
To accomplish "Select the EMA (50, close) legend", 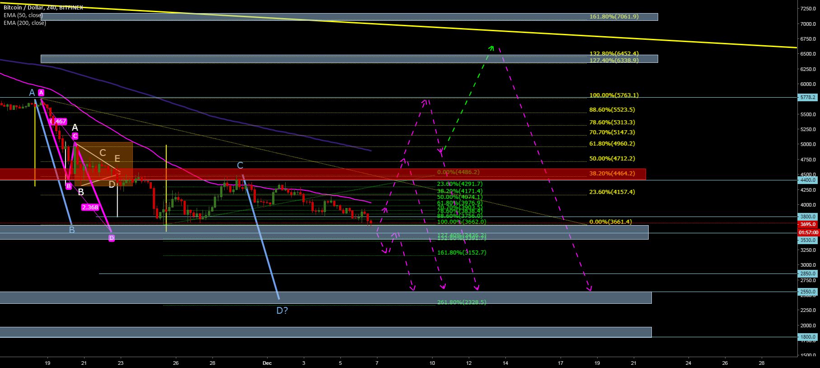I will click(23, 15).
